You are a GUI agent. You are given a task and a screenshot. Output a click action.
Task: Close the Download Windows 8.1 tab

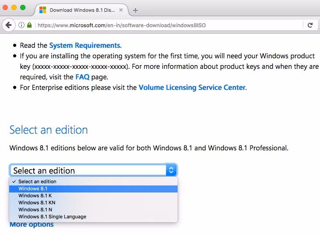click(x=121, y=10)
